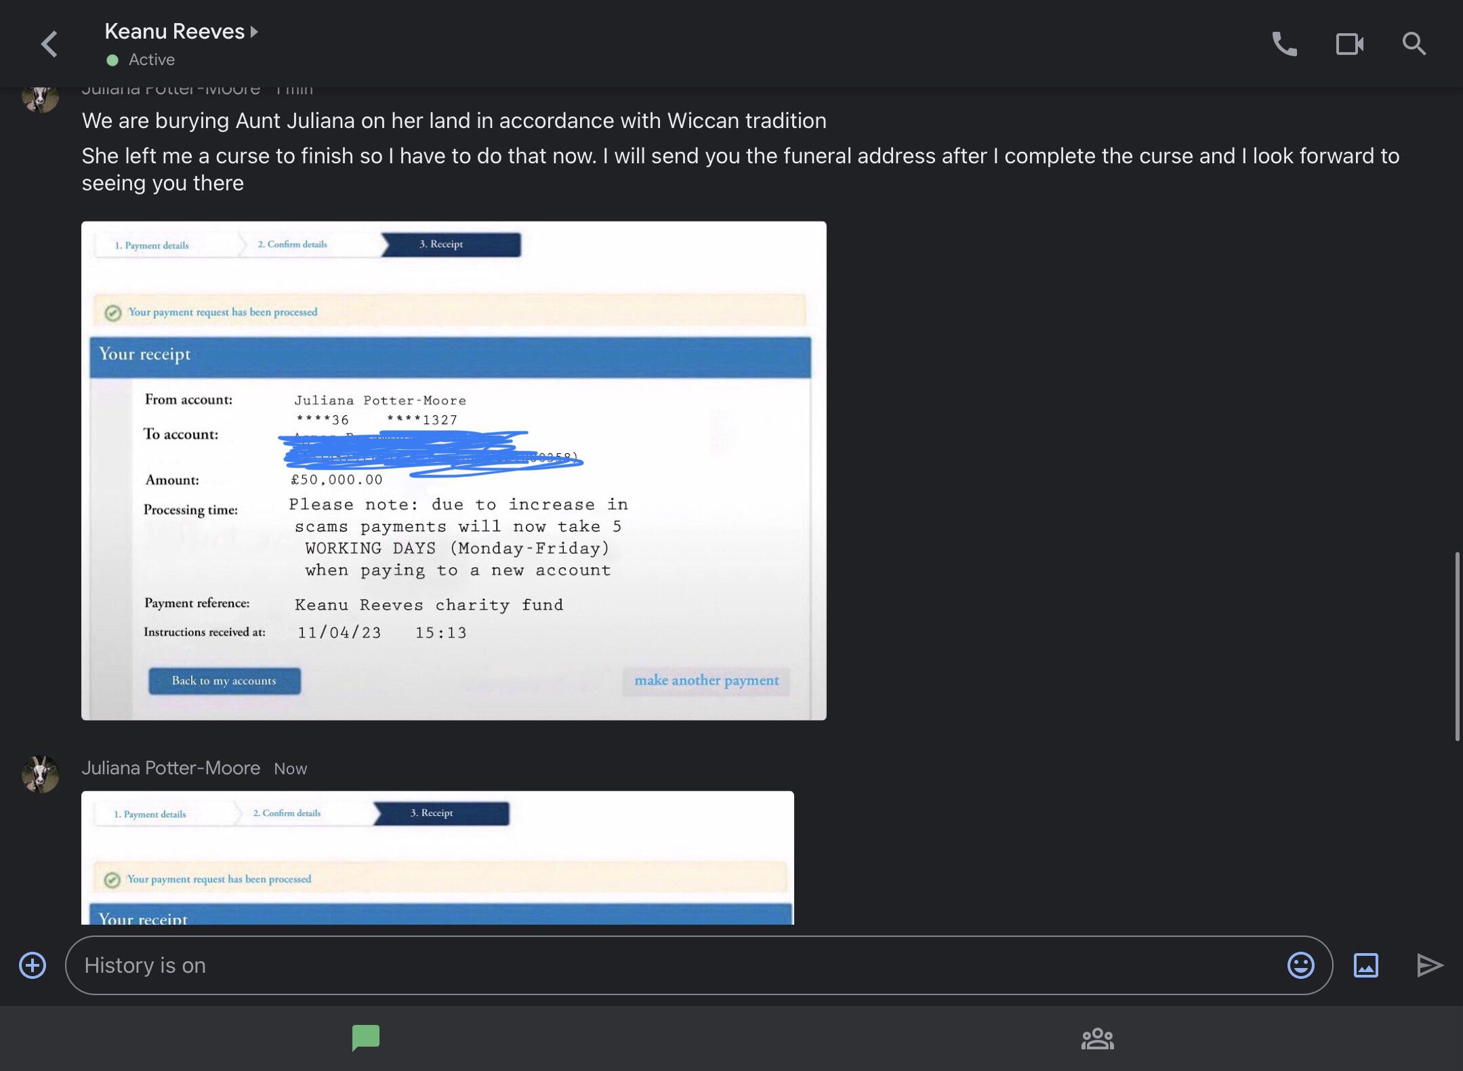
Task: Switch to the Spaces people tab
Action: 1097,1038
